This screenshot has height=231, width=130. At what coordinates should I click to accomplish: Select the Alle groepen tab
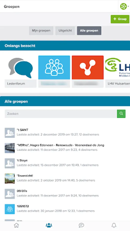click(89, 31)
